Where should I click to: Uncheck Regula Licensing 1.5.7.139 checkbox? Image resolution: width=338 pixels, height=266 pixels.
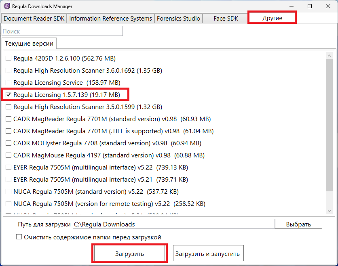8,95
